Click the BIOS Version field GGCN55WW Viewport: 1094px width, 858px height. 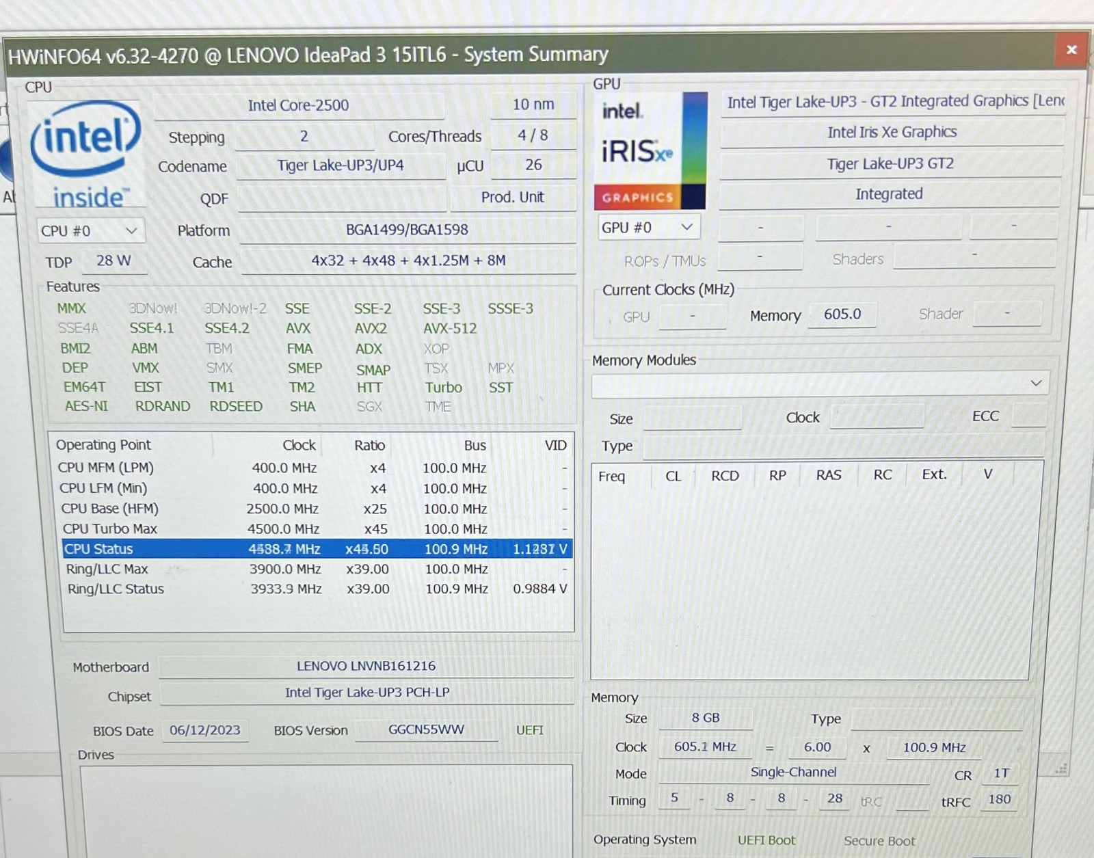point(426,729)
